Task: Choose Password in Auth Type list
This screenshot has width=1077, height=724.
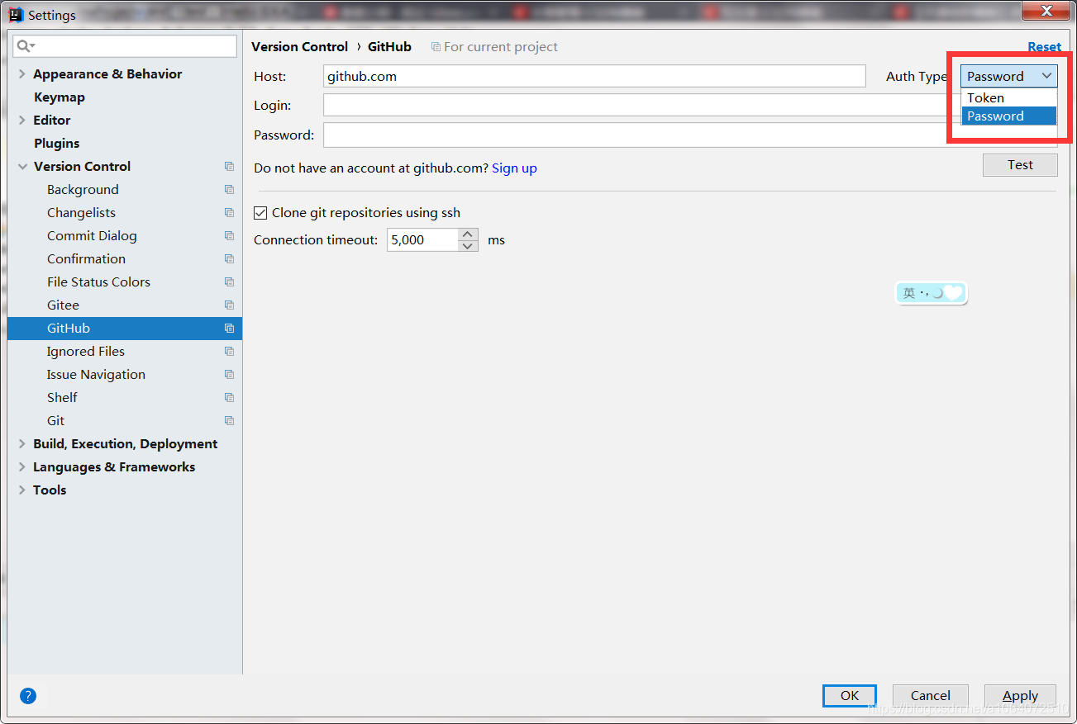Action: 1008,116
